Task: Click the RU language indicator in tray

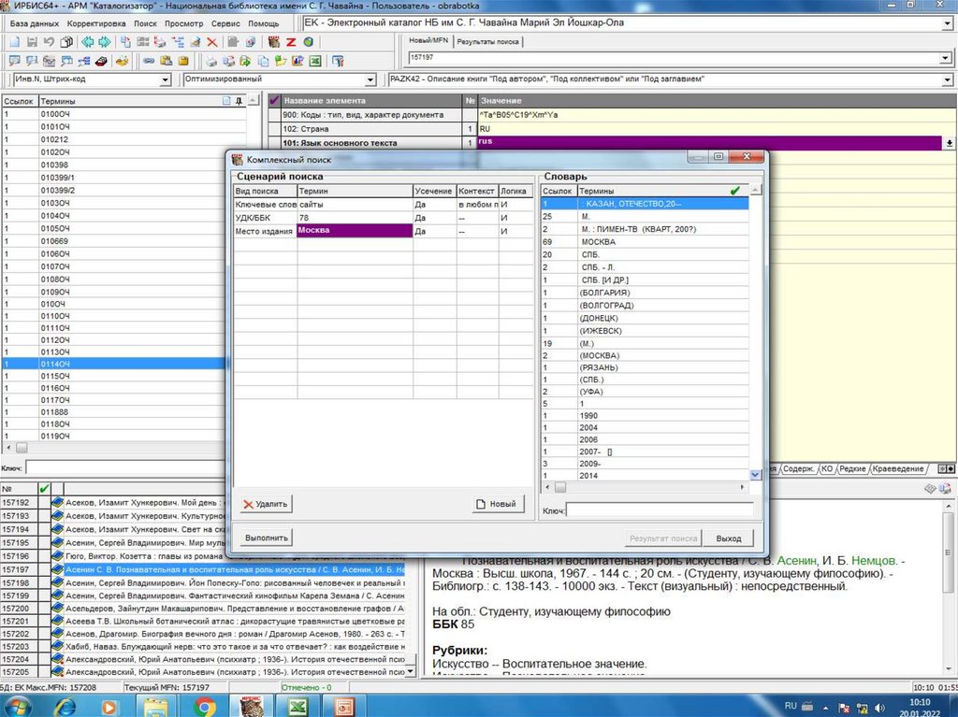Action: coord(791,706)
